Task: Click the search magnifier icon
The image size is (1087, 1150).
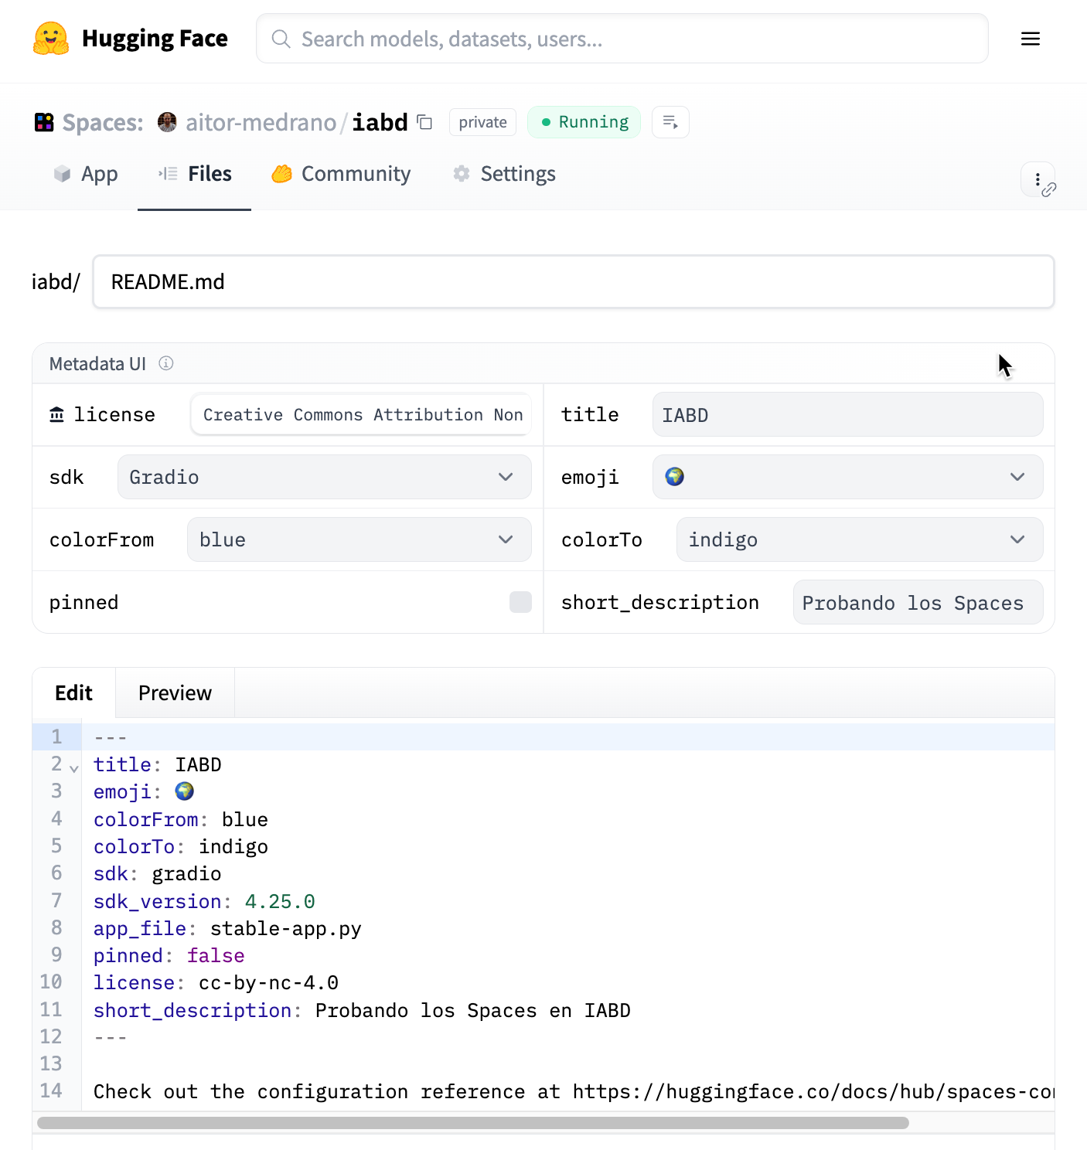Action: pyautogui.click(x=281, y=39)
